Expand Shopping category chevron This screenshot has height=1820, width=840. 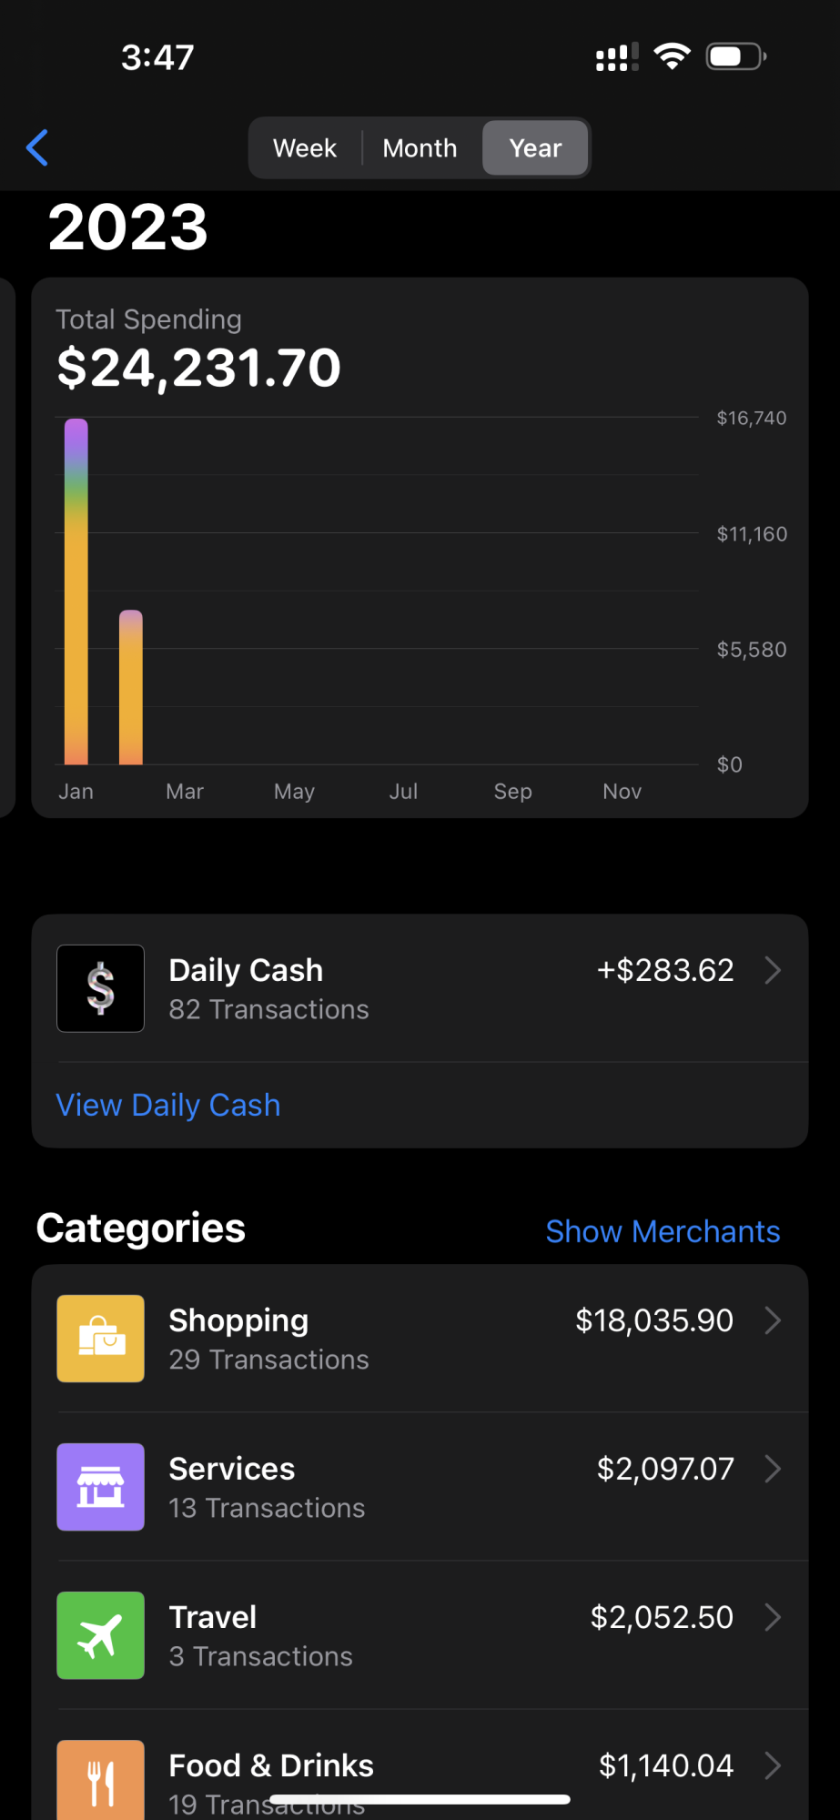click(x=773, y=1320)
